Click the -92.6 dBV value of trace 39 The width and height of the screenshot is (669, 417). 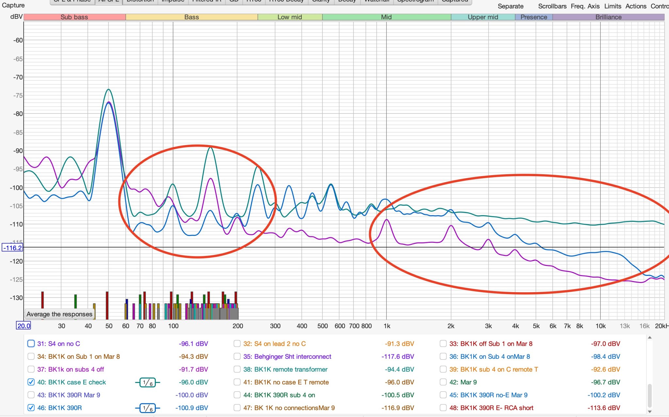click(x=605, y=369)
